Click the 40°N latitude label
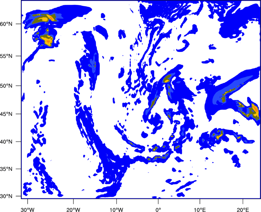The width and height of the screenshot is (261, 212). tap(6, 142)
